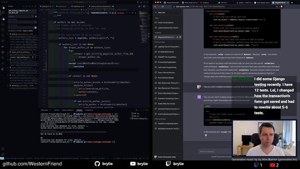Open the Accounts icon in VS Code activity bar
This screenshot has height=169, width=300.
pyautogui.click(x=3, y=148)
